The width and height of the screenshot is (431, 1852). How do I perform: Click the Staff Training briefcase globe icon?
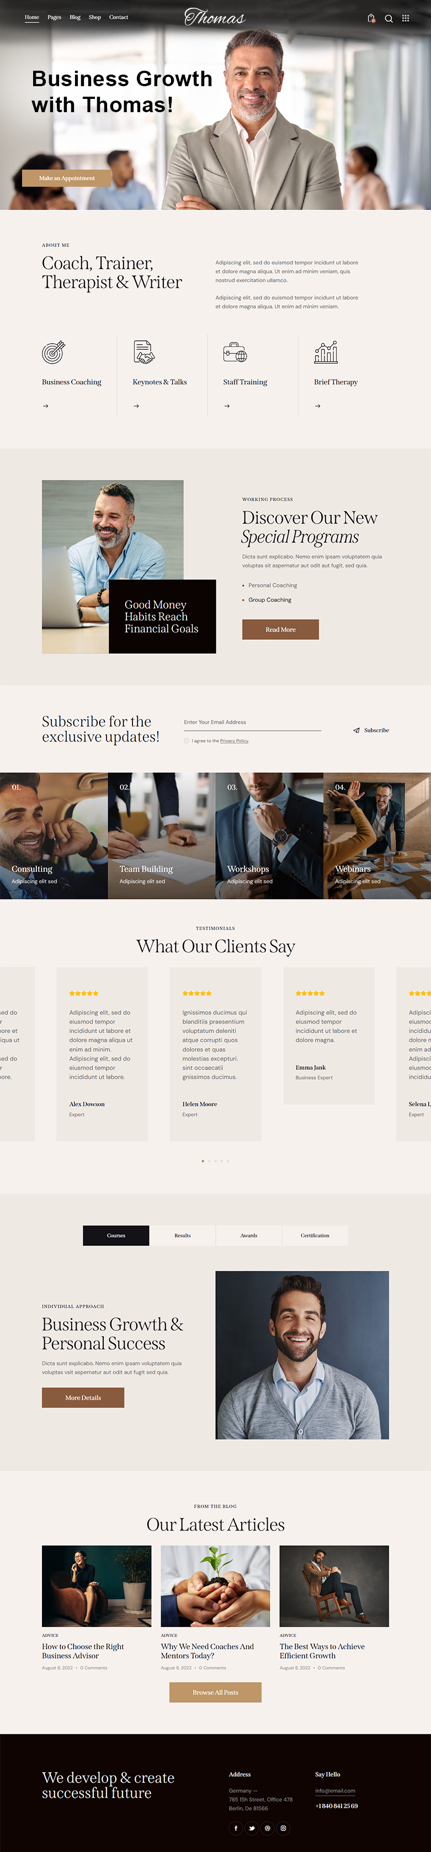pyautogui.click(x=235, y=352)
